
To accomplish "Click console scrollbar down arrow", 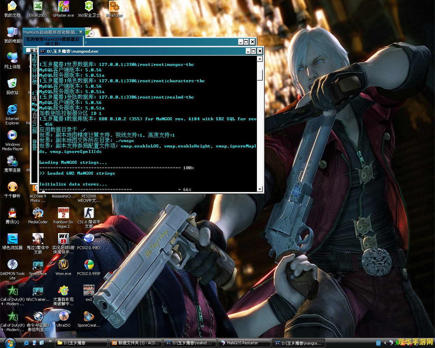I will tap(260, 189).
